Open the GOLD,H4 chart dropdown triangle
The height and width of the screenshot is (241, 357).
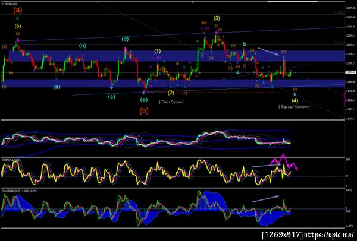pos(2,4)
